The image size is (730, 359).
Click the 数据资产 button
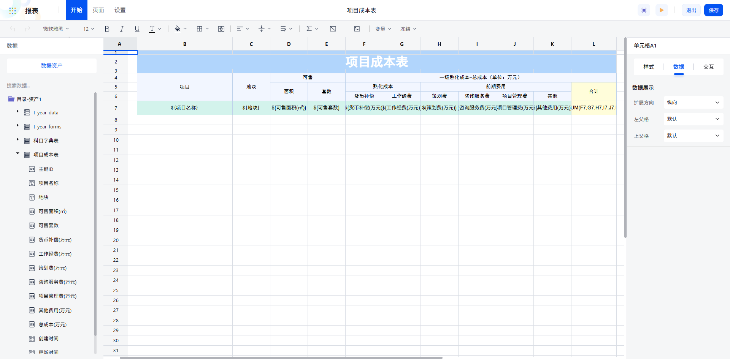tap(51, 65)
